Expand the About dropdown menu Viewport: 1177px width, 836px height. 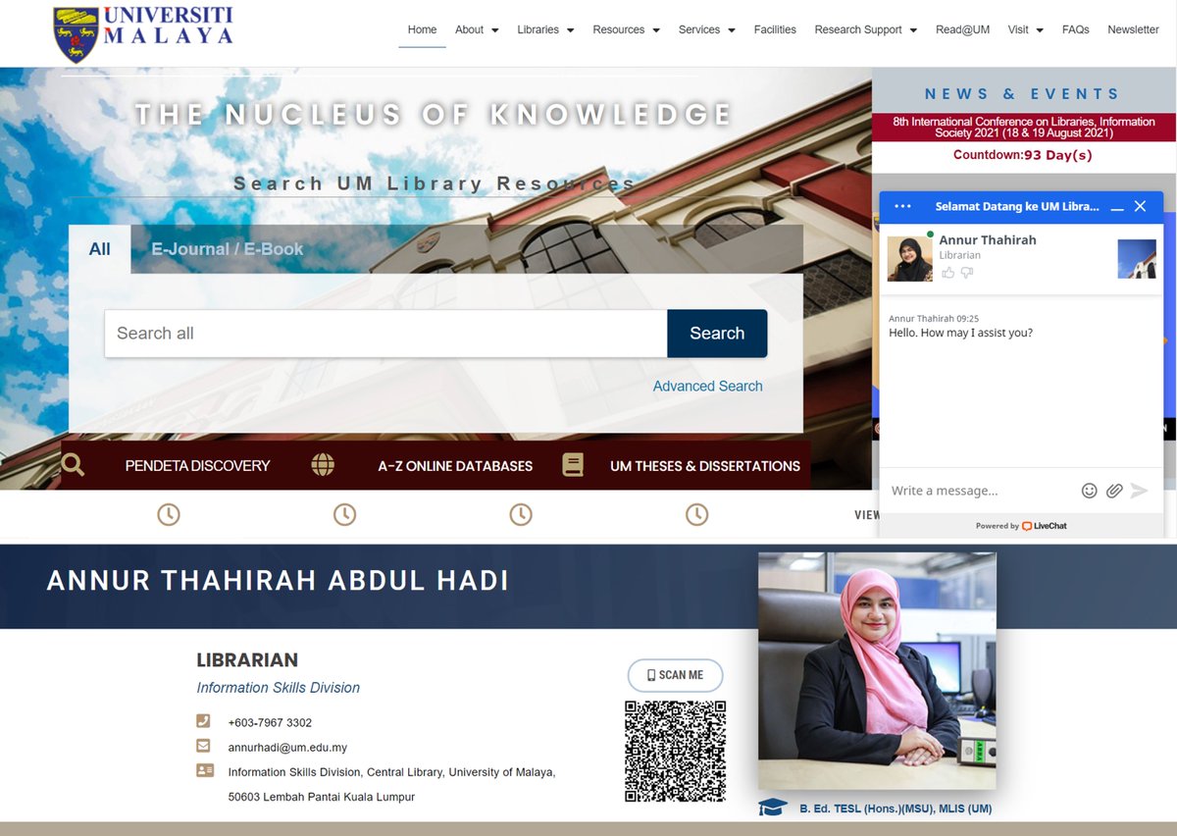pos(477,29)
